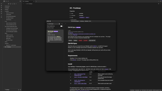Close the 00 - Frostkeep tab
162x91 pixels.
click(34, 1)
